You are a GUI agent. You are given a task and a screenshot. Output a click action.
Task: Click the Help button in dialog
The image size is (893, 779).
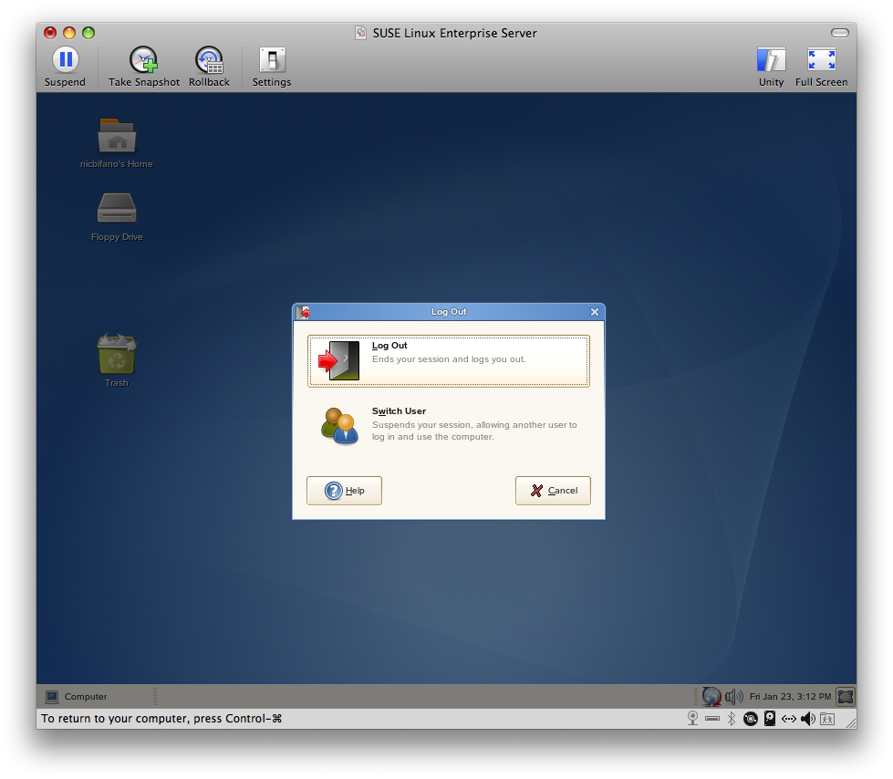coord(344,490)
